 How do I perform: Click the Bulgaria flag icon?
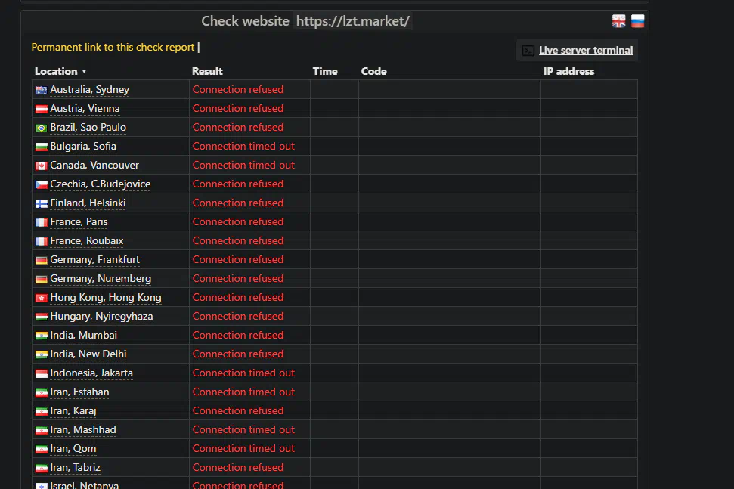(x=41, y=147)
